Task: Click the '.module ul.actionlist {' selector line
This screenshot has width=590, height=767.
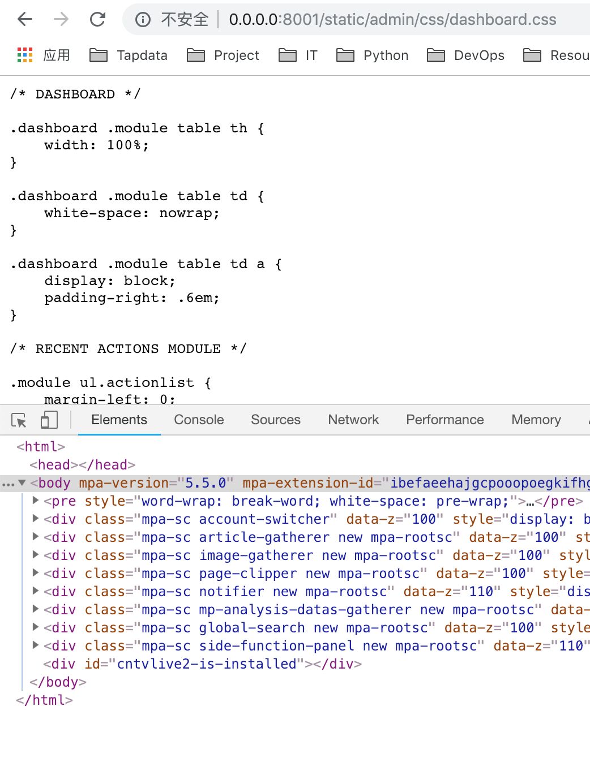Action: pyautogui.click(x=110, y=382)
